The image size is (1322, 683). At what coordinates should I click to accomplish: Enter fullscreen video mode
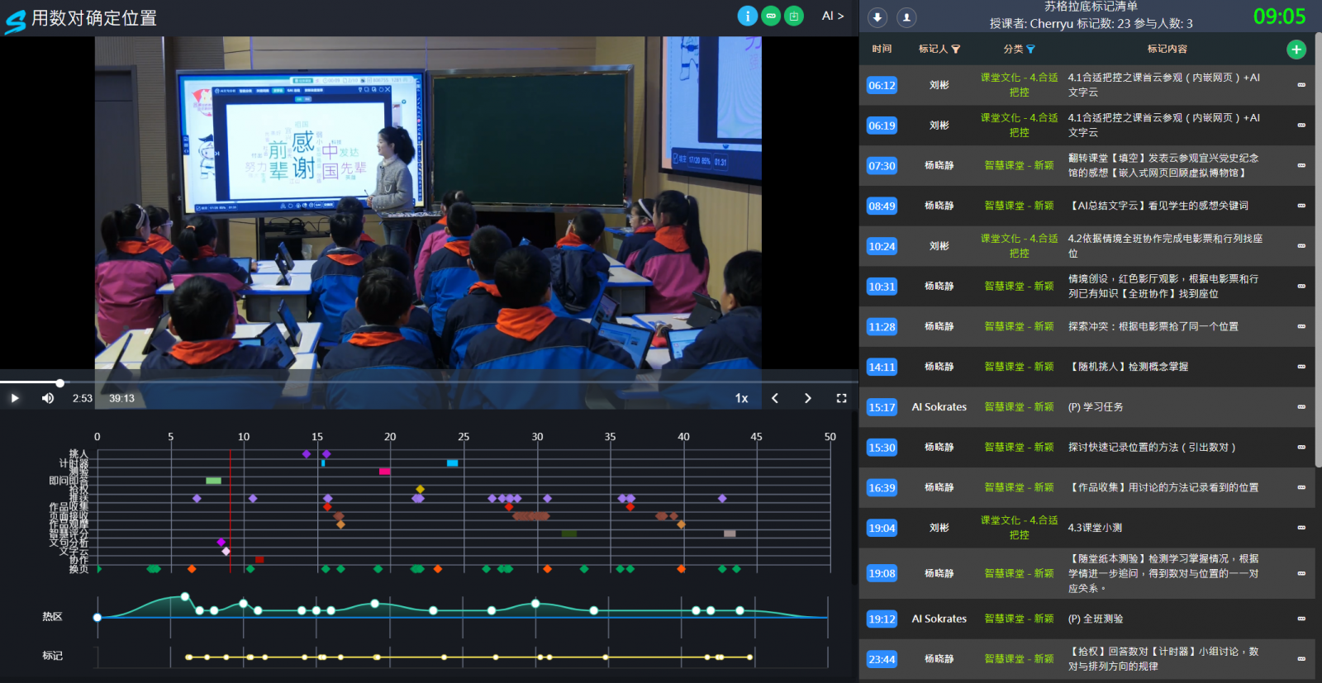click(841, 398)
